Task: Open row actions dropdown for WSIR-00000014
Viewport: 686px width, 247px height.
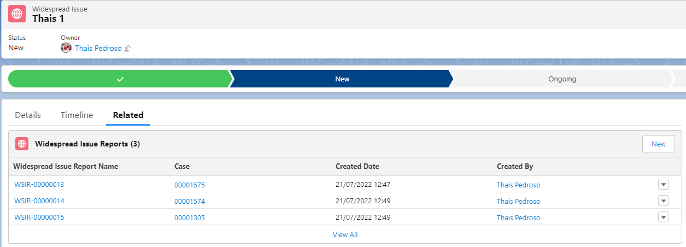Action: click(x=664, y=201)
